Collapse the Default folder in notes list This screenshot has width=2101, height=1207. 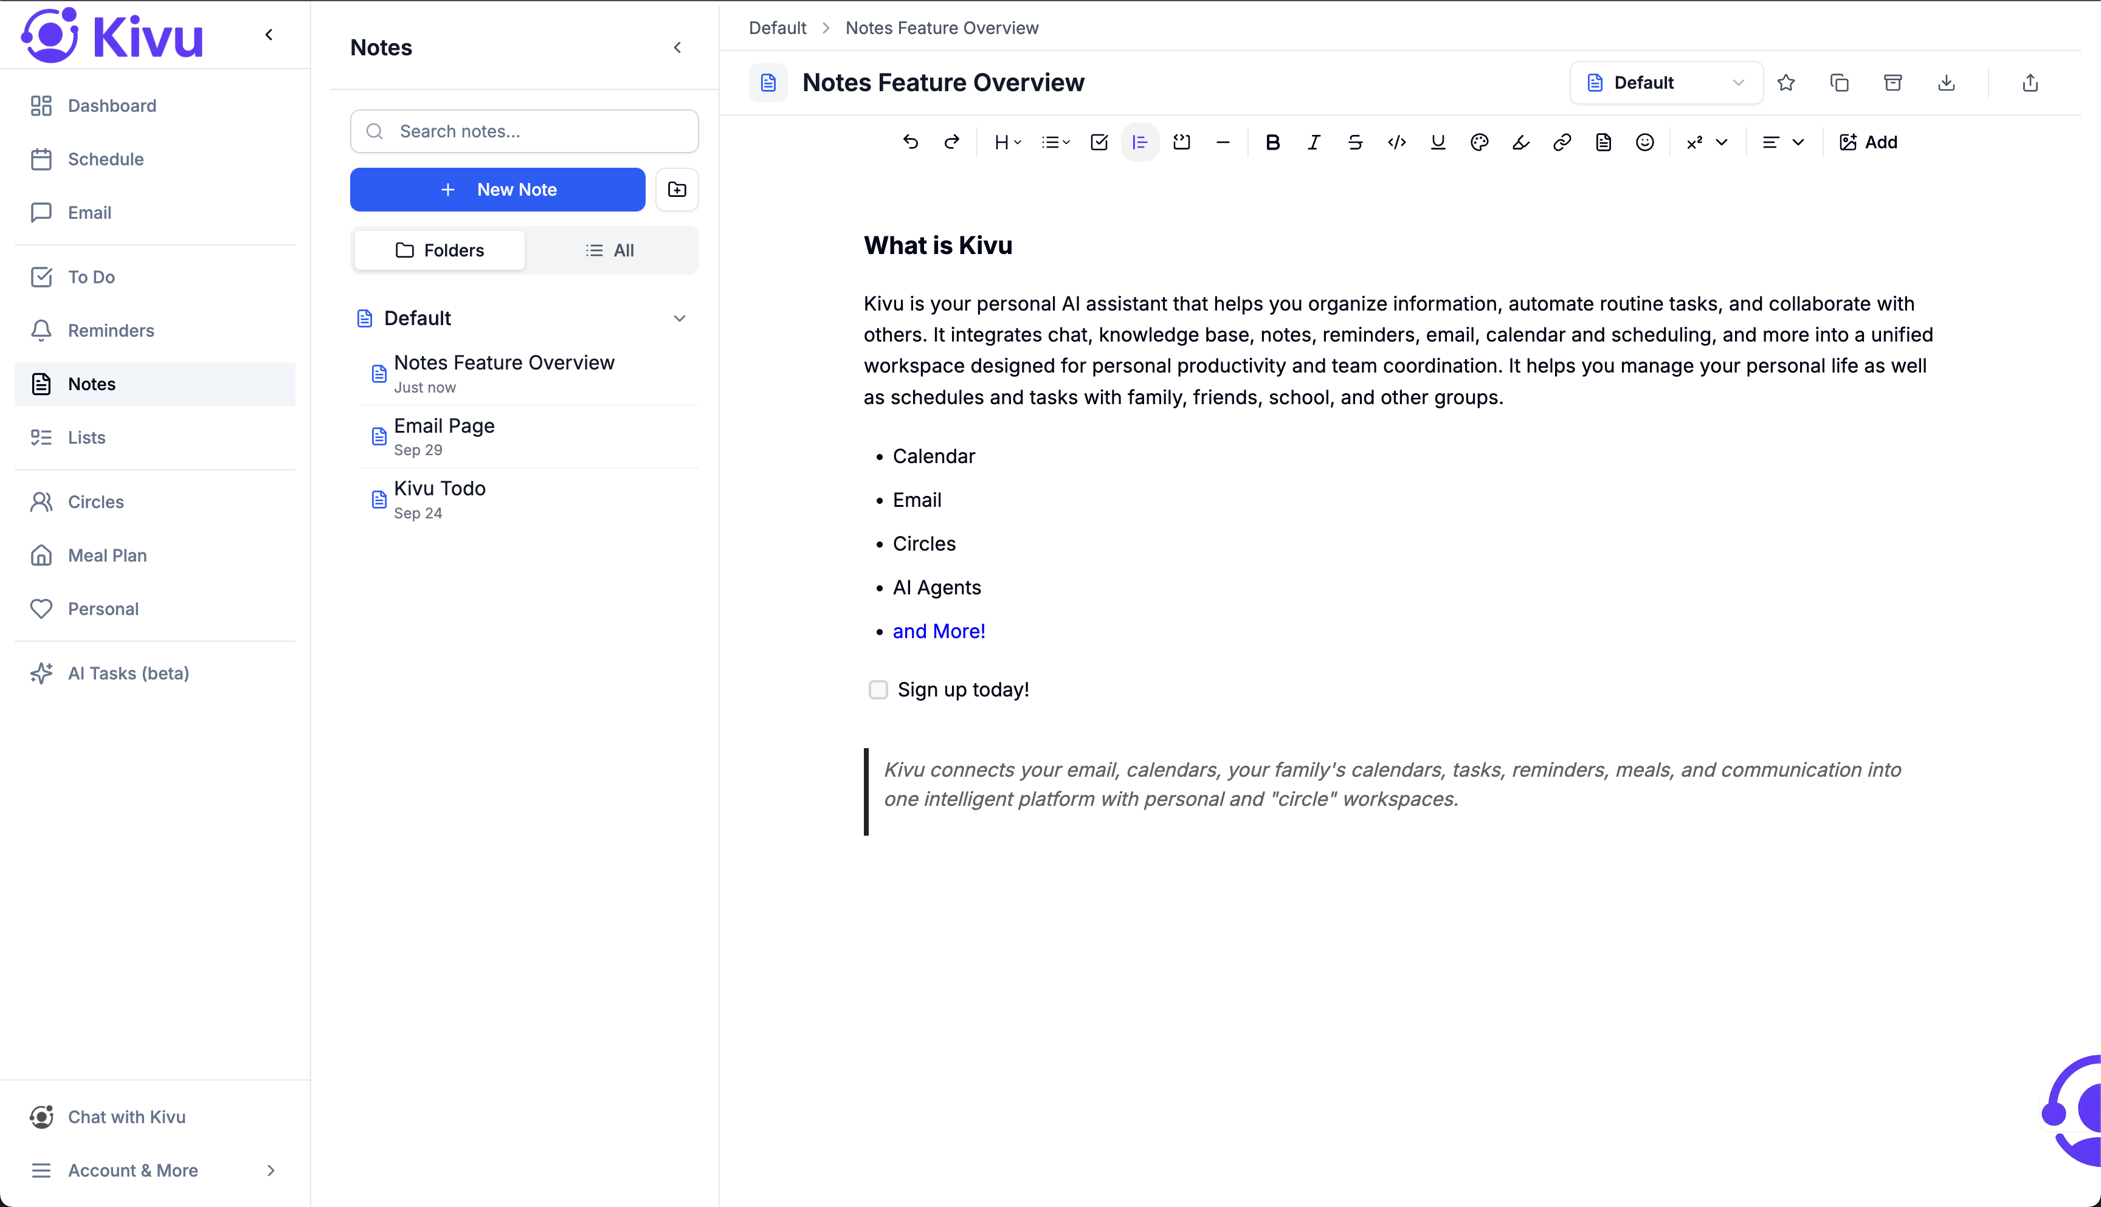coord(680,317)
